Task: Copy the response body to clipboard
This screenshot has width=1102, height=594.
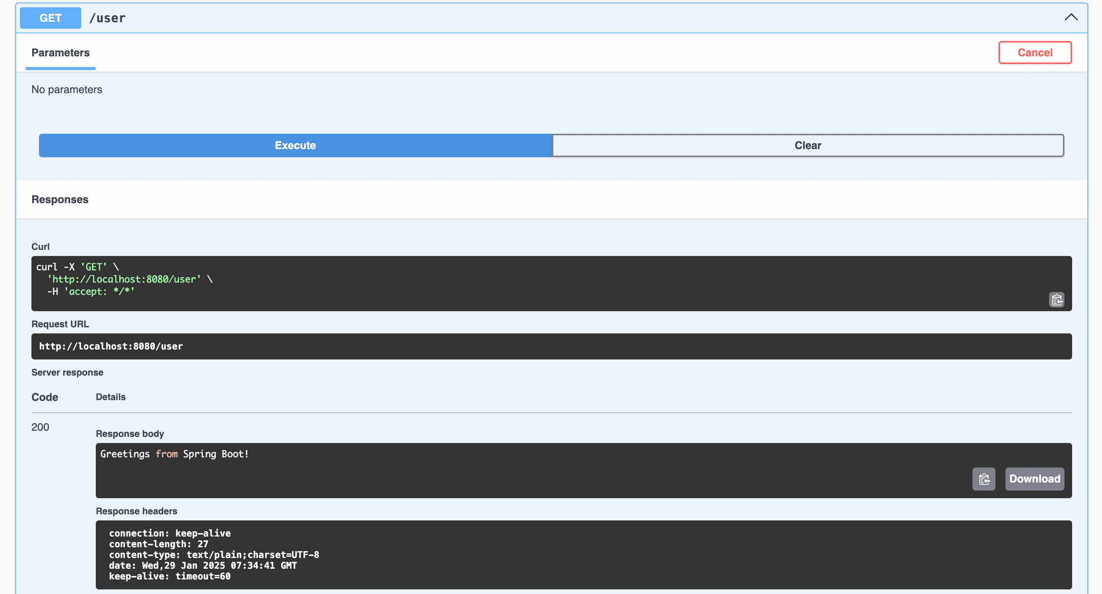Action: point(984,479)
